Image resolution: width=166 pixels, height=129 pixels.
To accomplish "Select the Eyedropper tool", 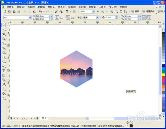I will click(4, 84).
